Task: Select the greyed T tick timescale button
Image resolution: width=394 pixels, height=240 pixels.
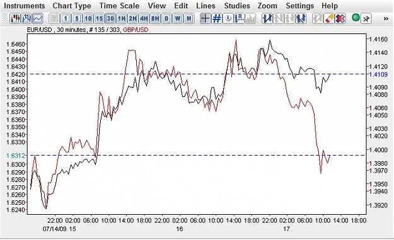Action: [54, 18]
